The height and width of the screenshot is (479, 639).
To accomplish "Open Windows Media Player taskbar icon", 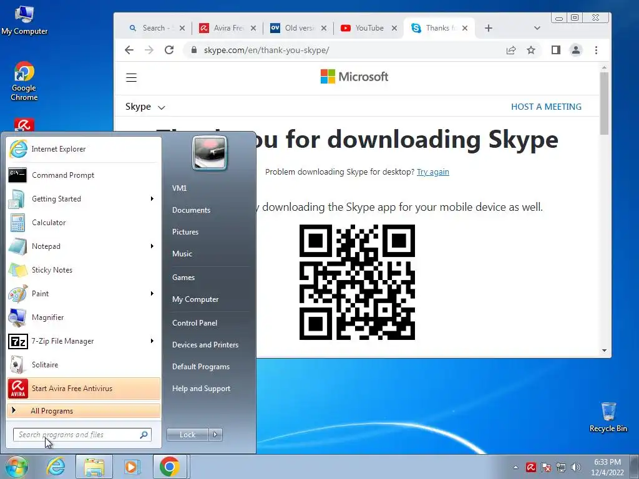I will tap(132, 467).
